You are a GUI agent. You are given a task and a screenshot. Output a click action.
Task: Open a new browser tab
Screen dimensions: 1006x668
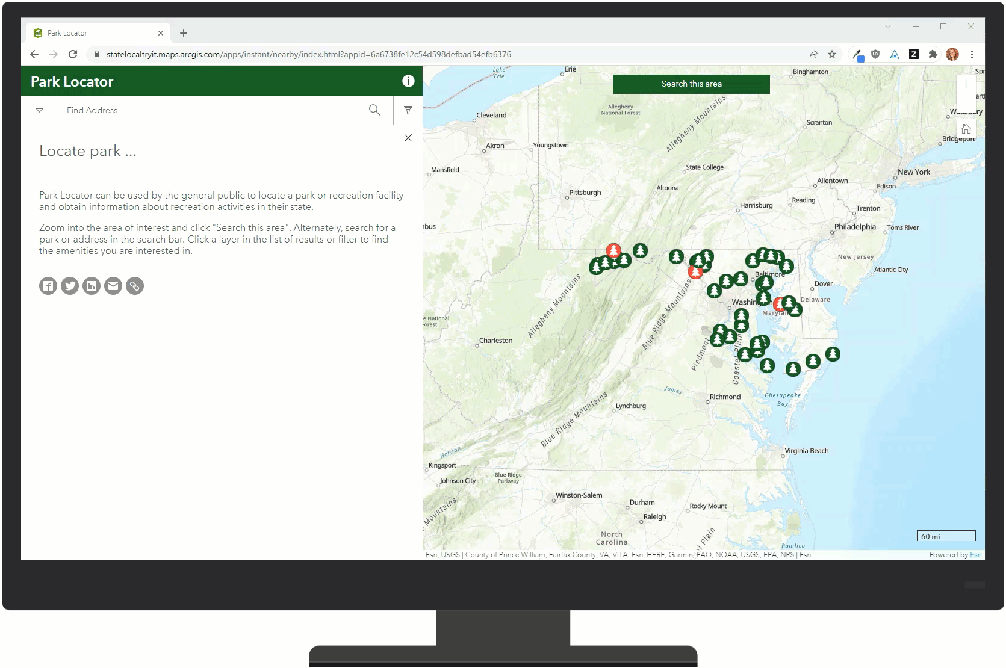[x=184, y=33]
